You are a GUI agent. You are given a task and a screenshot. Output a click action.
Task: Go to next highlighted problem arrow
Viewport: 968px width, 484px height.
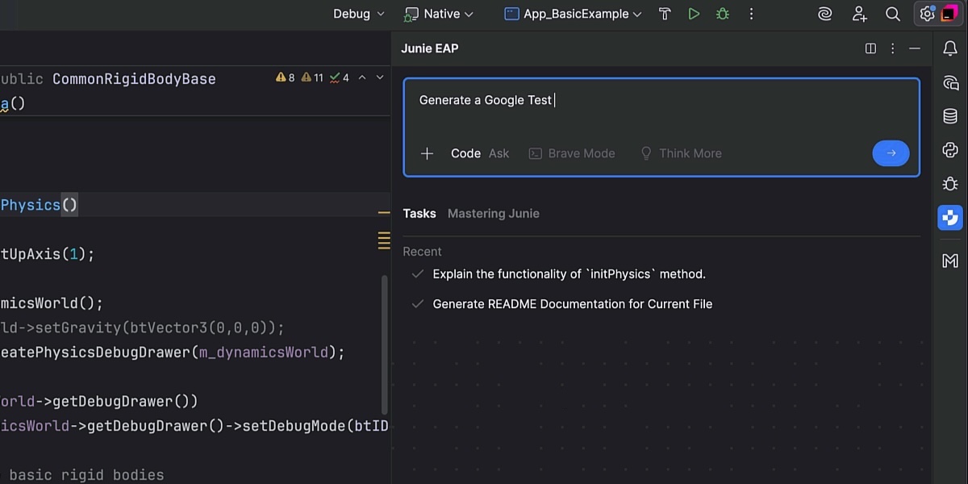point(380,77)
